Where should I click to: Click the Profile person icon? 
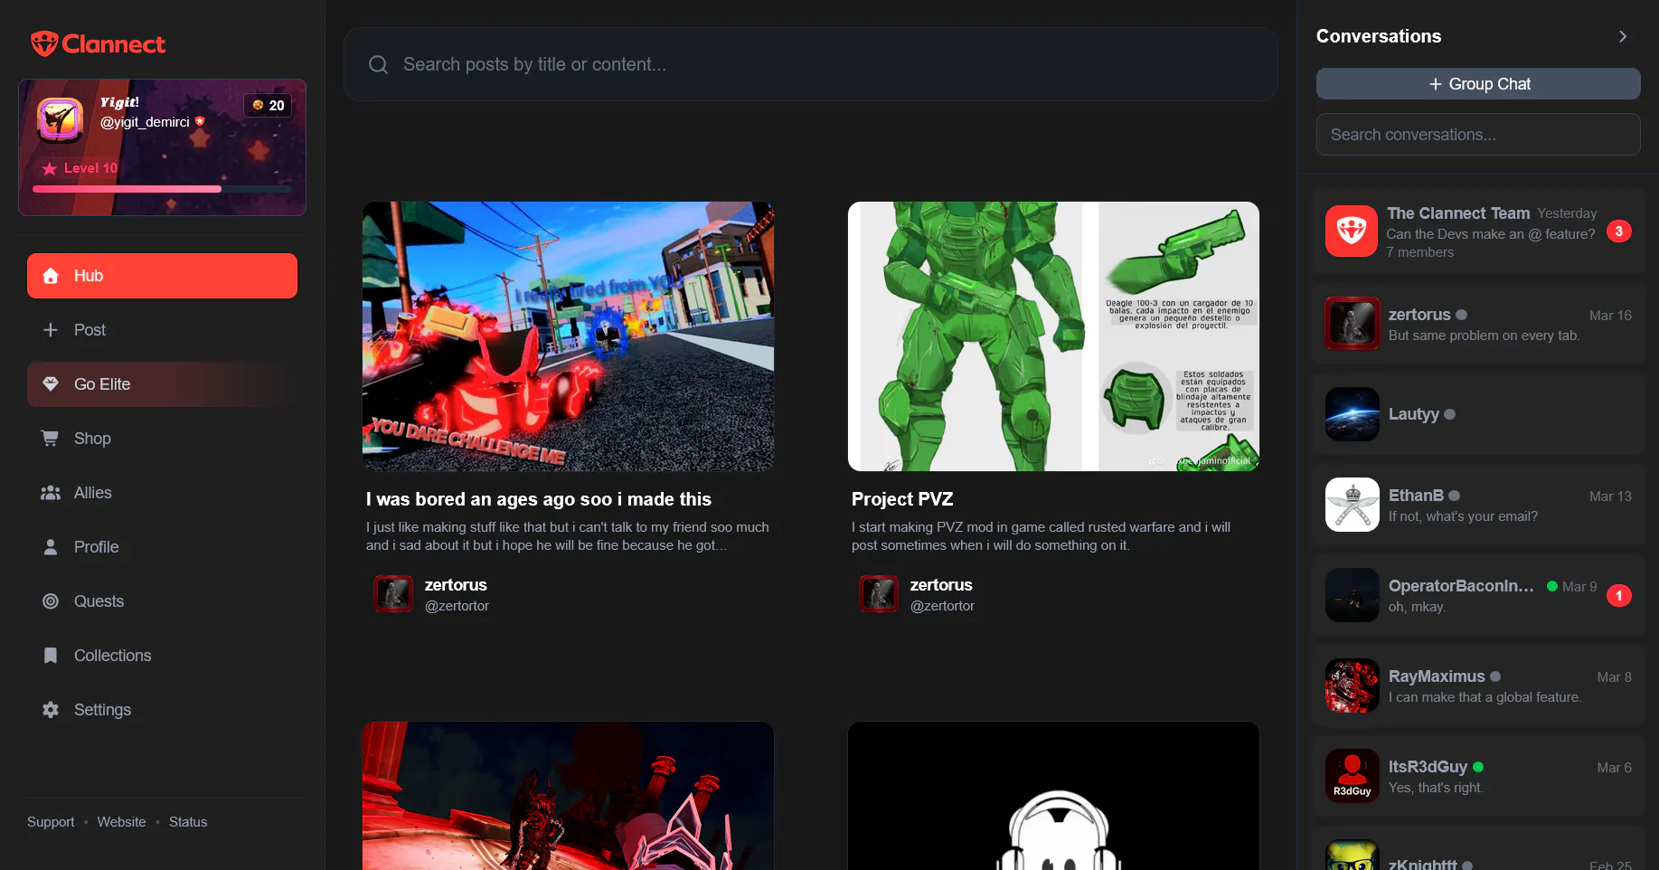tap(51, 547)
